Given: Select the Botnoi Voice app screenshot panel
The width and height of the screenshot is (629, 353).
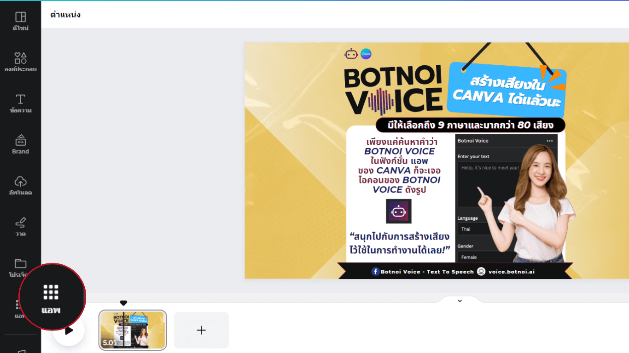Looking at the screenshot, I should [507, 198].
